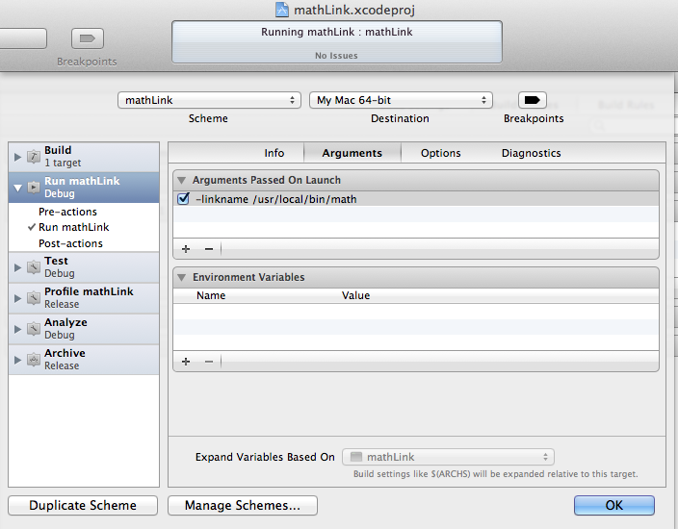The width and height of the screenshot is (678, 529).
Task: Select the Build 1 target row
Action: point(84,157)
